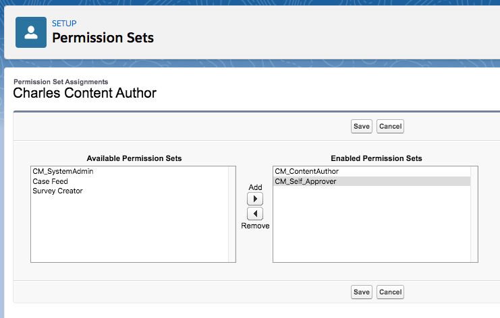500x318 pixels.
Task: Click the Charles Content Author title
Action: point(85,93)
